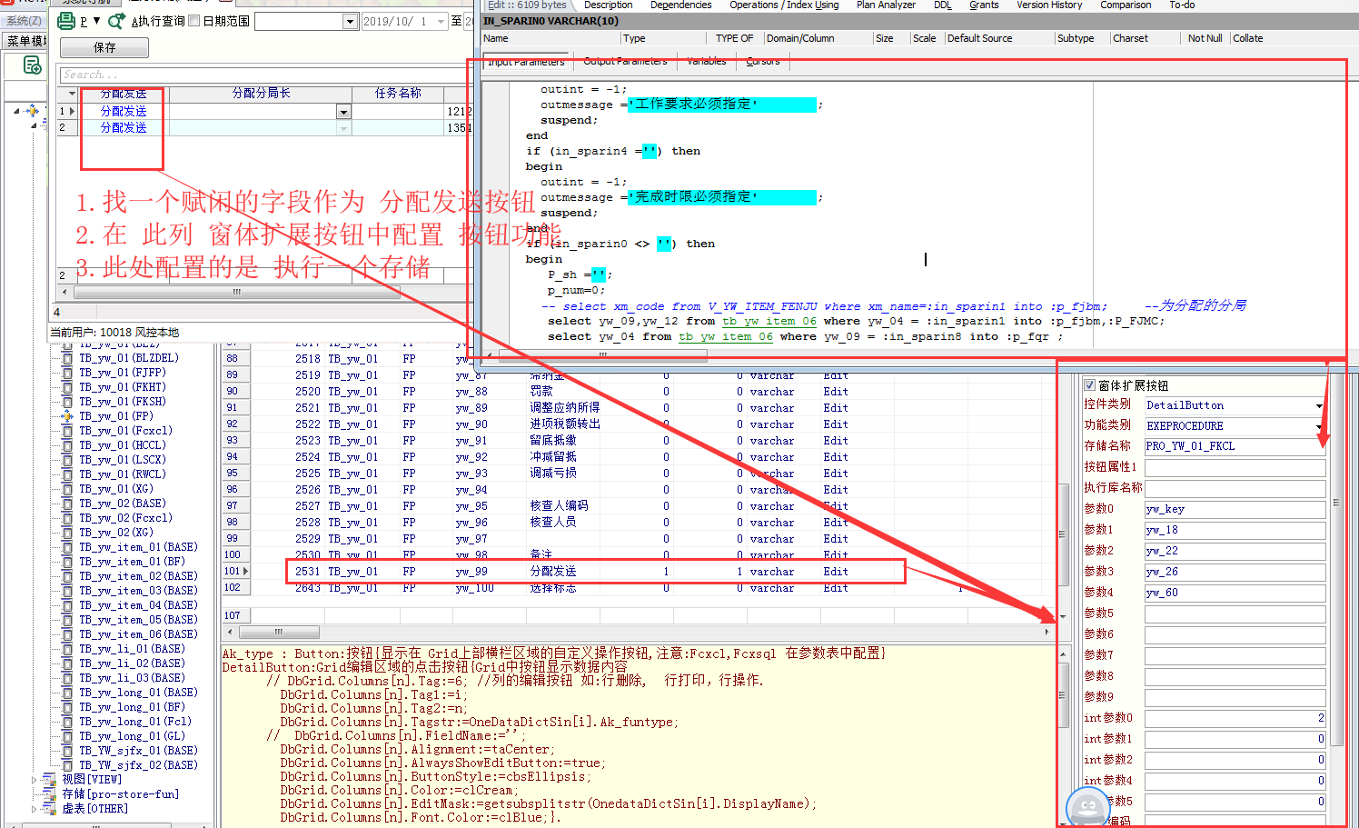Click the 保存 save button
Viewport: 1359px width, 828px height.
104,47
